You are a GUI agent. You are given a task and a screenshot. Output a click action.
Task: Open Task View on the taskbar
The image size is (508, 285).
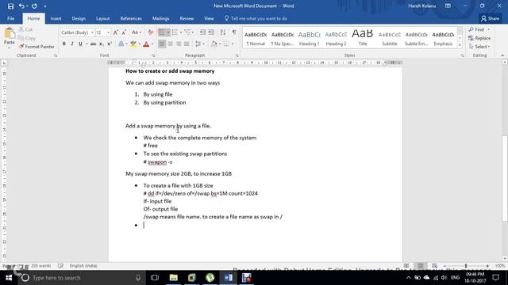[x=155, y=278]
